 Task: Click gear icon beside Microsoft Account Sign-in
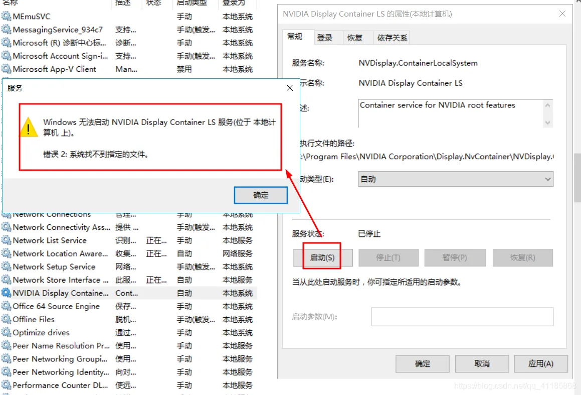[6, 56]
